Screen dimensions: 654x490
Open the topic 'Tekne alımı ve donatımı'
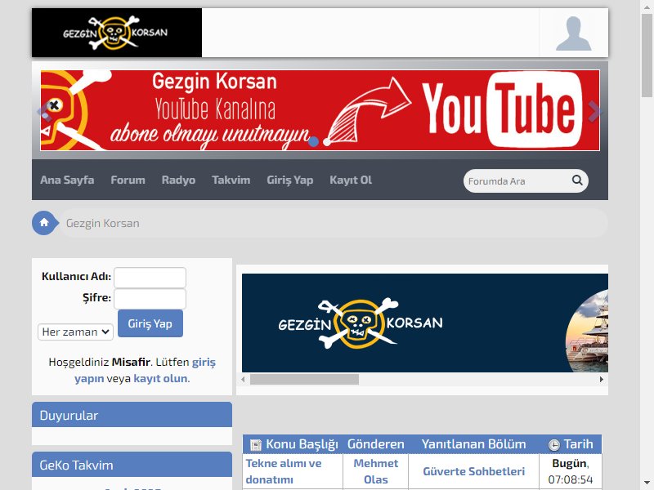pyautogui.click(x=284, y=471)
